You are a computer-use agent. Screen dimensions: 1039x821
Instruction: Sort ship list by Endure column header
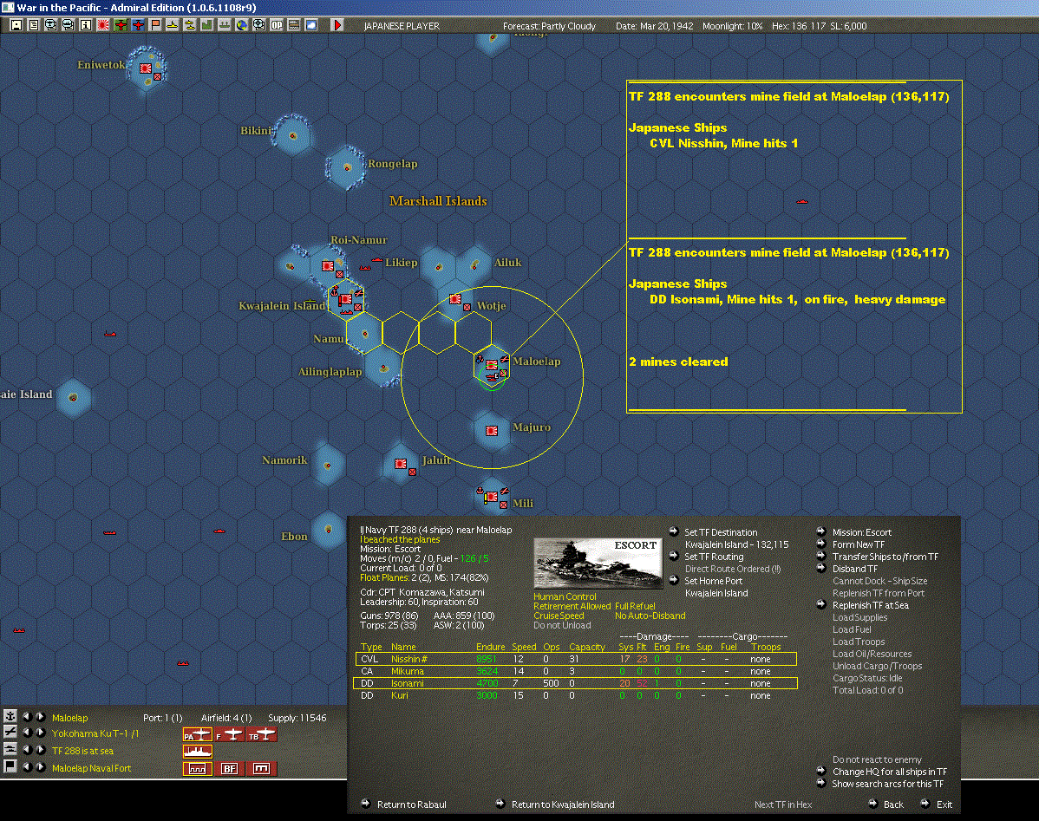point(490,647)
